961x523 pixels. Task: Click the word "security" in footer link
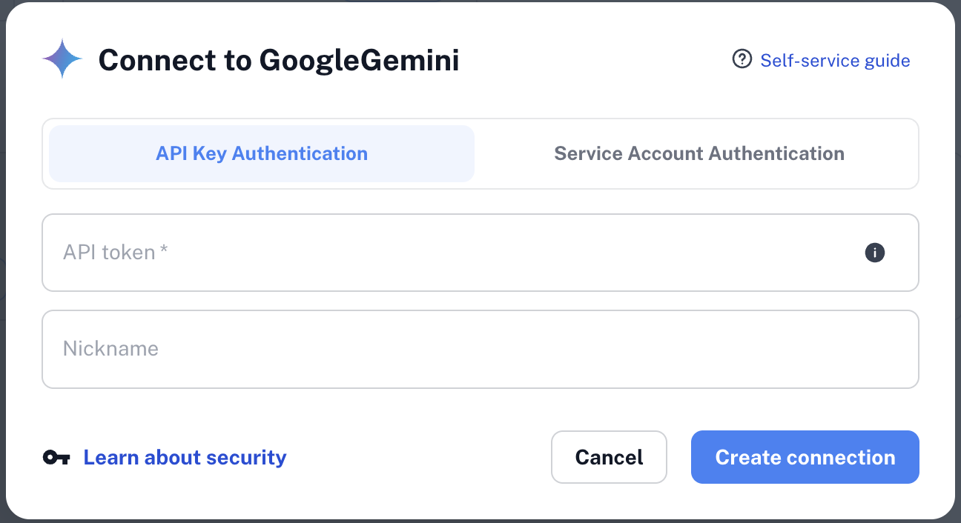click(246, 457)
